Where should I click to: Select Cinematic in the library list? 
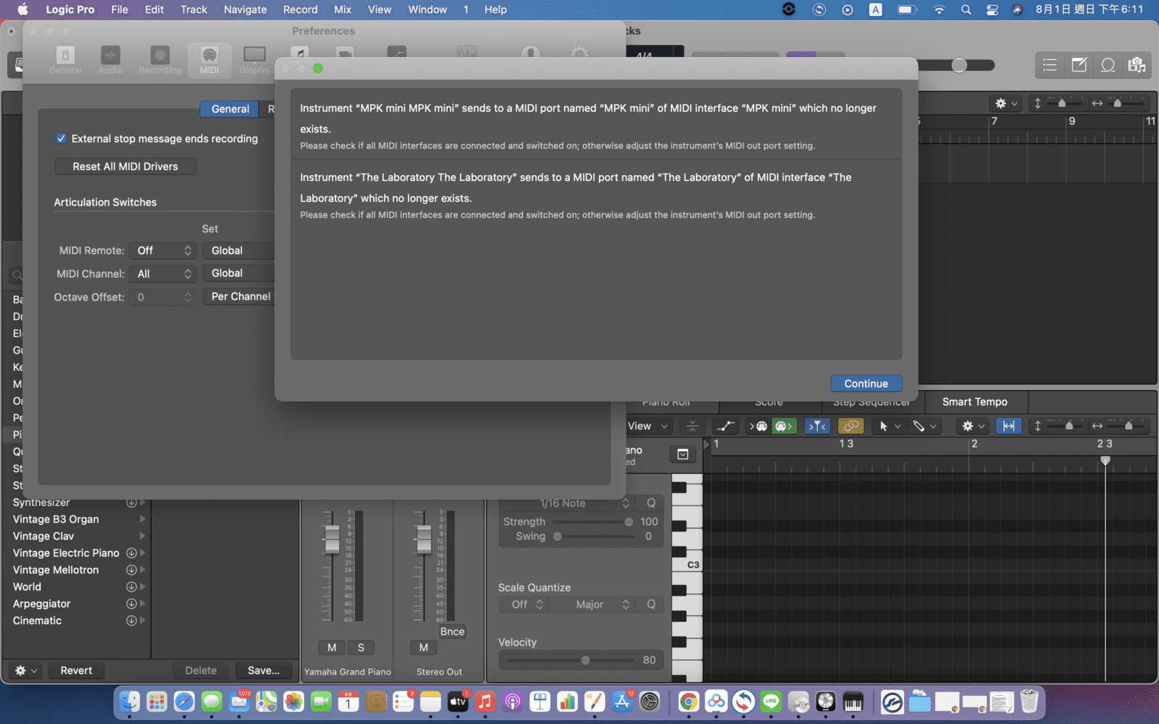tap(37, 620)
